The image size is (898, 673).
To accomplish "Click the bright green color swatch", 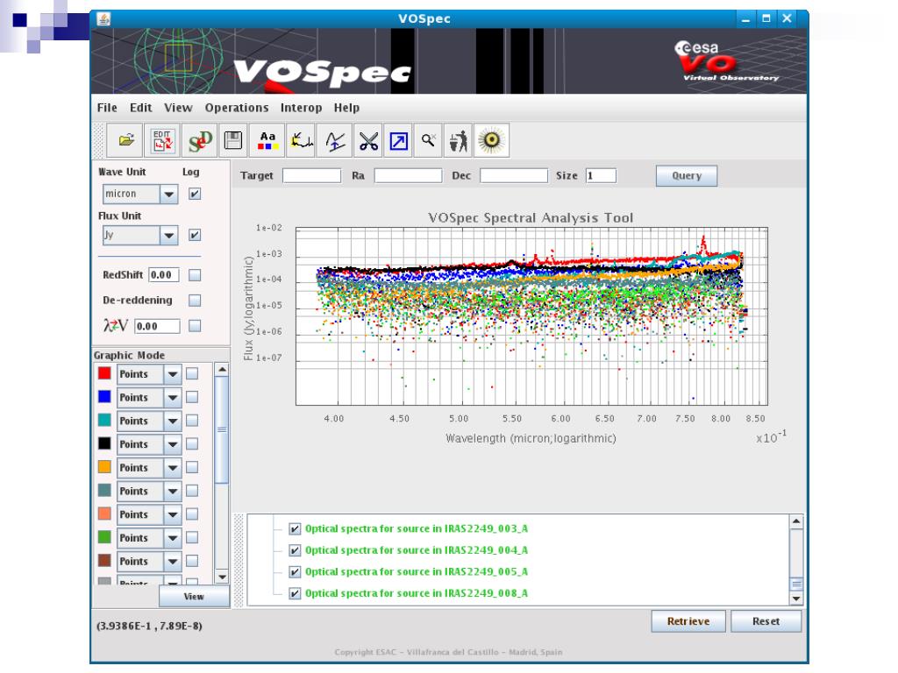I will (x=104, y=537).
